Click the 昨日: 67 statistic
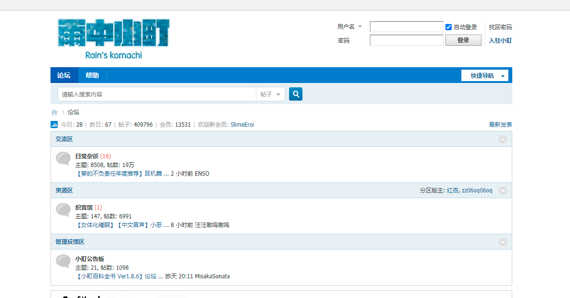 [x=101, y=125]
